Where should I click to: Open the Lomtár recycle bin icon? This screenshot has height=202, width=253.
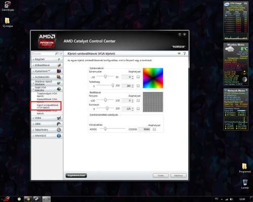tap(245, 184)
